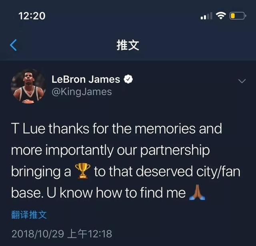Viewport: 256px width, 246px height.
Task: Click the LeBron James display name
Action: (86, 79)
